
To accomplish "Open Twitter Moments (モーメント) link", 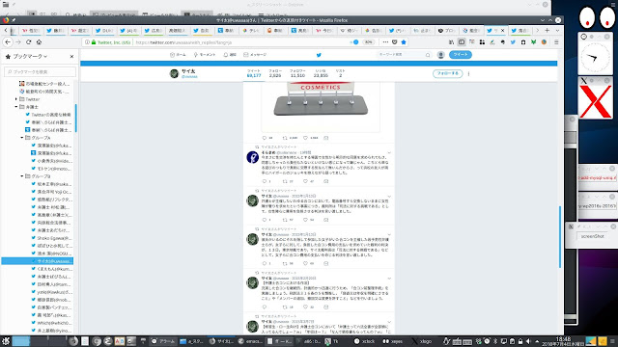I will coord(204,55).
